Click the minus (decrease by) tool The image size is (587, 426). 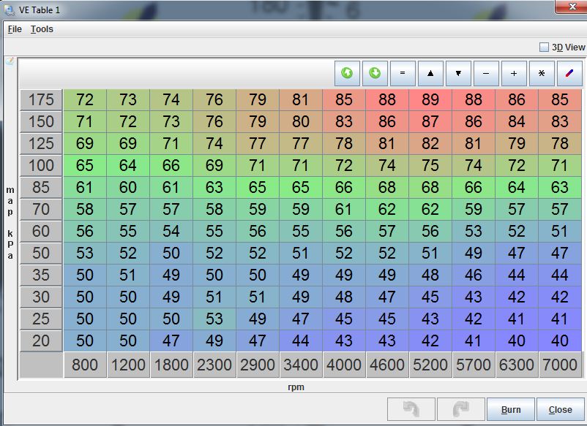click(486, 73)
